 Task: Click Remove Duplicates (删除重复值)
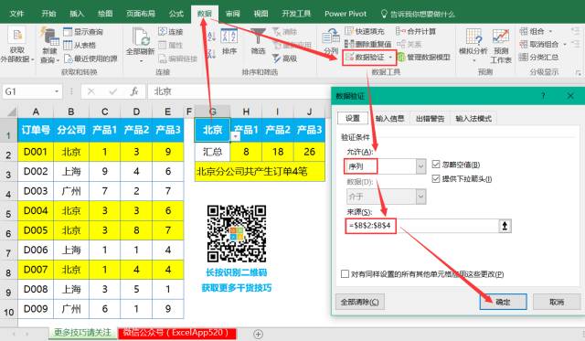pyautogui.click(x=367, y=45)
